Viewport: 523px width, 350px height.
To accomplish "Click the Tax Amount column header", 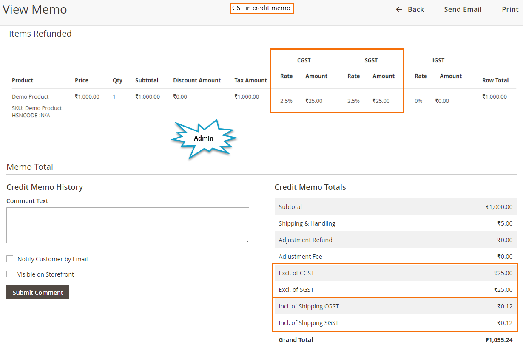I will (x=250, y=80).
